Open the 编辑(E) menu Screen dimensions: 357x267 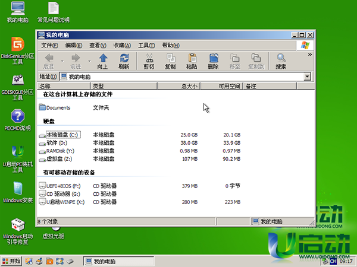click(74, 46)
